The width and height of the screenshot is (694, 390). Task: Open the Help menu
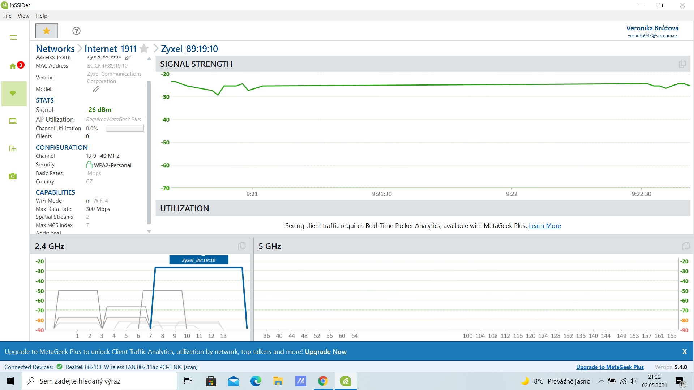click(41, 16)
